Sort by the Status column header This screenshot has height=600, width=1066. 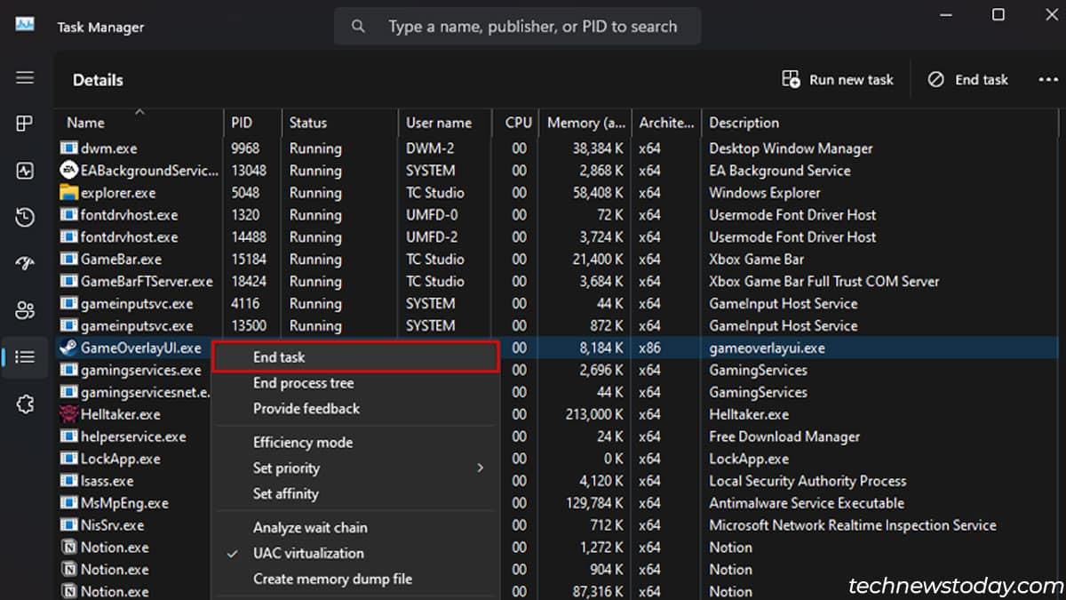[340, 123]
